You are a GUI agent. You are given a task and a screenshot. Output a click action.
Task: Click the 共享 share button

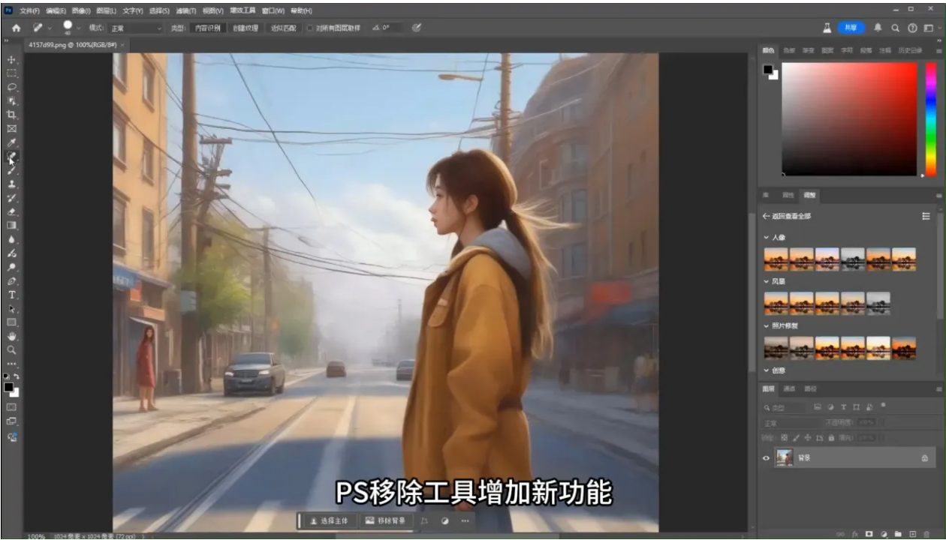(x=851, y=28)
